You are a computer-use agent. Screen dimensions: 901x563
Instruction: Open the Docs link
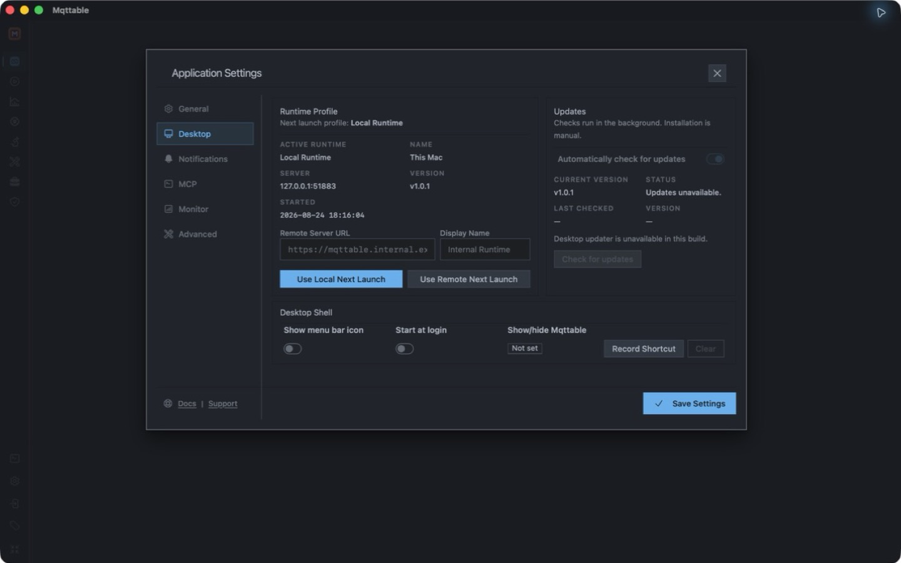tap(186, 403)
